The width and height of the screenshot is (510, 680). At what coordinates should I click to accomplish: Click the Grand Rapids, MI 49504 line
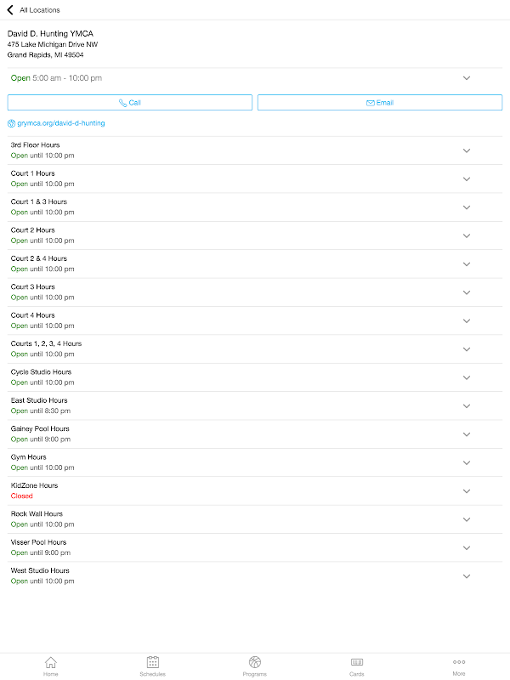[x=46, y=55]
